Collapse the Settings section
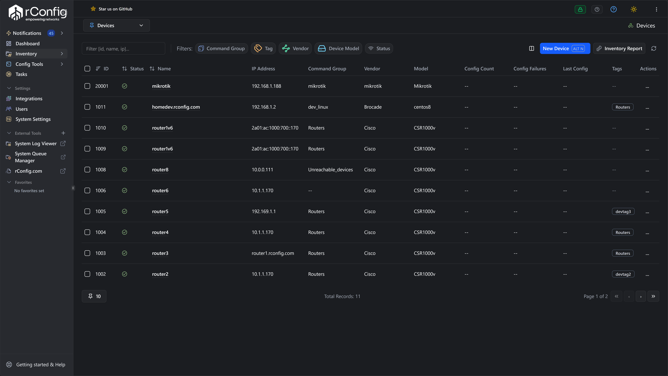This screenshot has height=376, width=668. click(9, 88)
